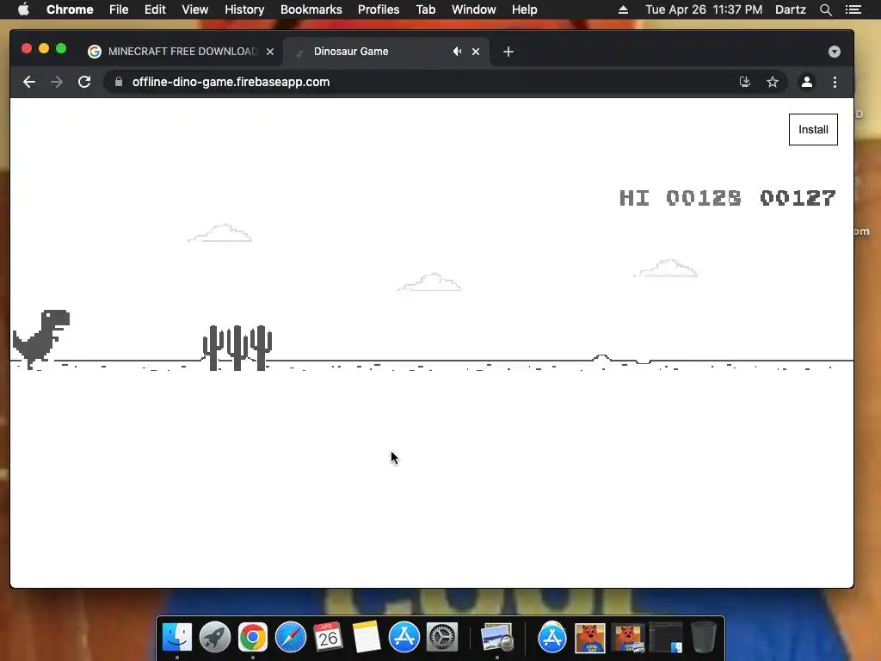Open Preview app in the Dock
The width and height of the screenshot is (881, 661).
tap(497, 637)
